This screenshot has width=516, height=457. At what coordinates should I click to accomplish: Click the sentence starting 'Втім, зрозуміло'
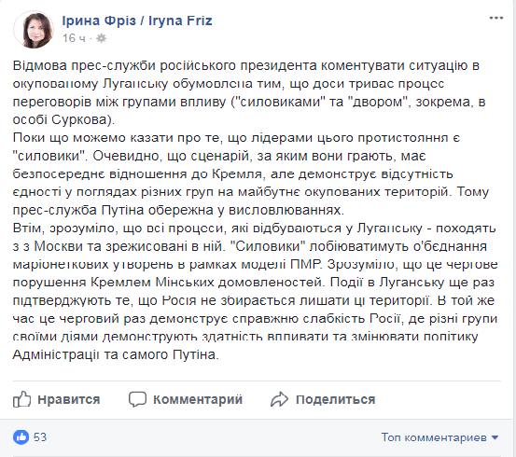(x=254, y=237)
